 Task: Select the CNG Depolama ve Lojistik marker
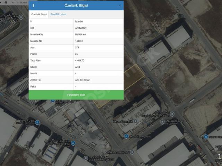pos(162,122)
